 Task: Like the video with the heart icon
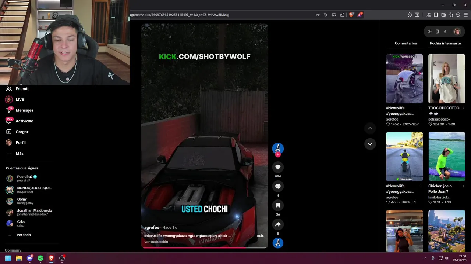(278, 167)
